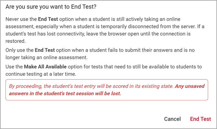Click the bold 'Make All Available' text

45,66
